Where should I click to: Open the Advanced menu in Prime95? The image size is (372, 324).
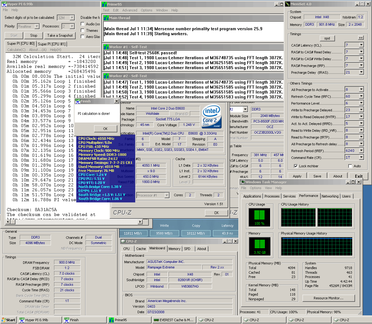pos(130,10)
